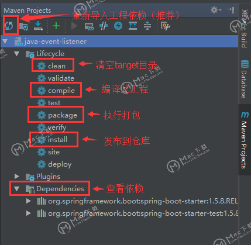Image resolution: width=251 pixels, height=245 pixels.
Task: Toggle Skip Tests mode lightning icon
Action: 118,26
